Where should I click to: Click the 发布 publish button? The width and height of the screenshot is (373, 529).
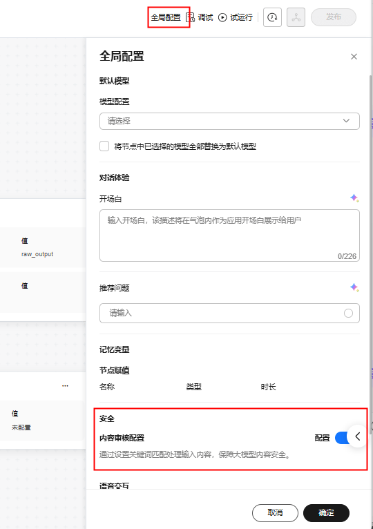pos(334,17)
